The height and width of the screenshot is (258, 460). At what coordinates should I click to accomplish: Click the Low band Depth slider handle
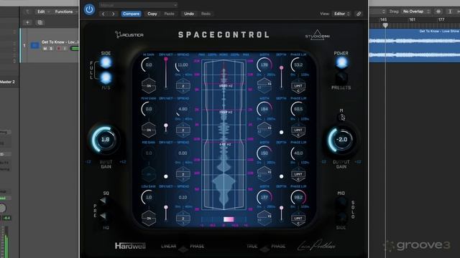click(x=281, y=208)
